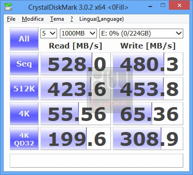The height and width of the screenshot is (175, 193).
Task: Select the 4K write value 65.36
Action: tap(148, 114)
